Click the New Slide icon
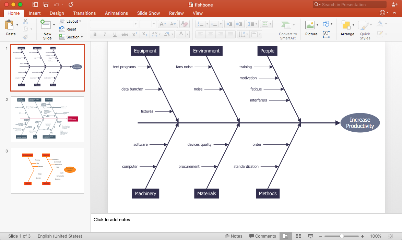402x240 pixels. tap(45, 25)
